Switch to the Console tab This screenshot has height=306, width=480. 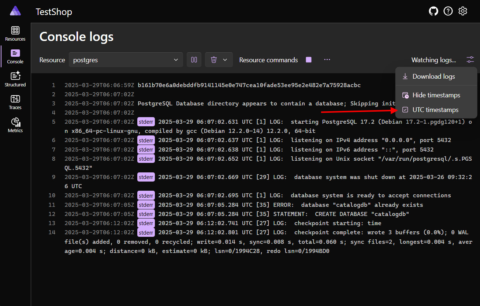[x=15, y=56]
